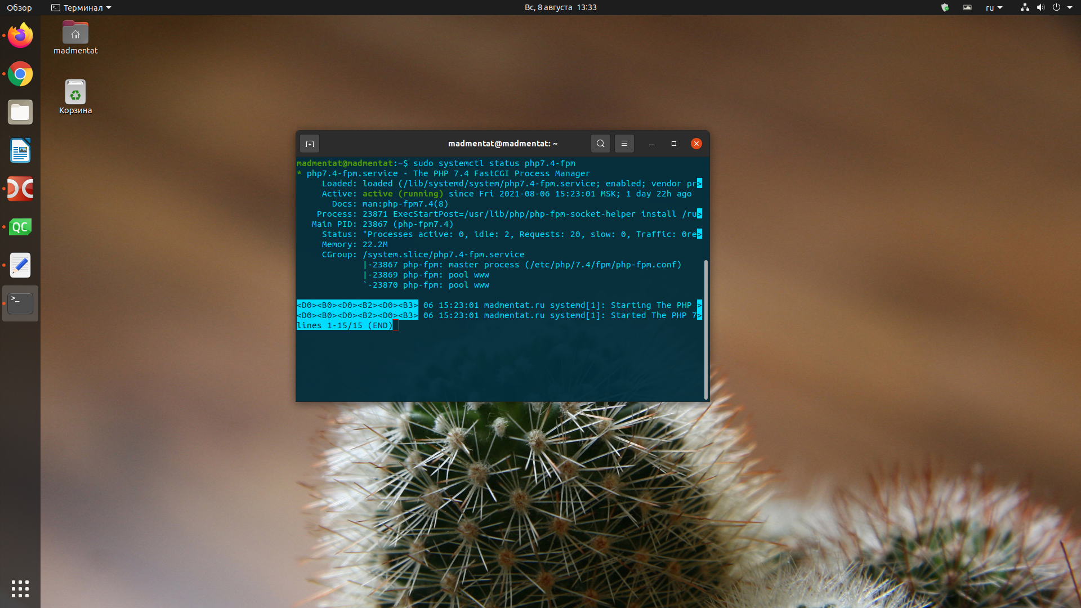Open madmentat home folder on desktop
The width and height of the screenshot is (1081, 608).
[x=75, y=38]
